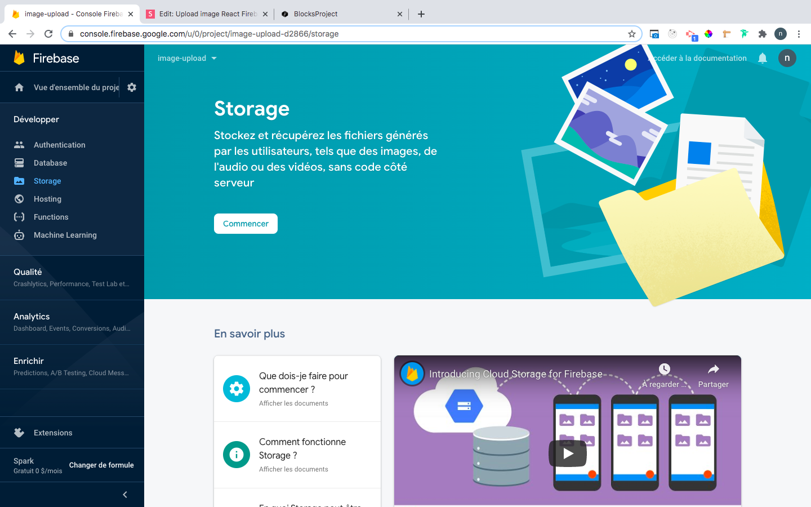Switch to the BlocksProject tab
This screenshot has height=507, width=811.
pyautogui.click(x=341, y=14)
